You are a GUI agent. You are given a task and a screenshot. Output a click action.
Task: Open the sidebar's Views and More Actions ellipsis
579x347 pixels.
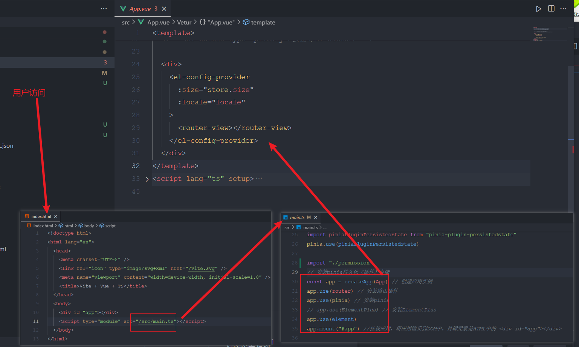104,9
